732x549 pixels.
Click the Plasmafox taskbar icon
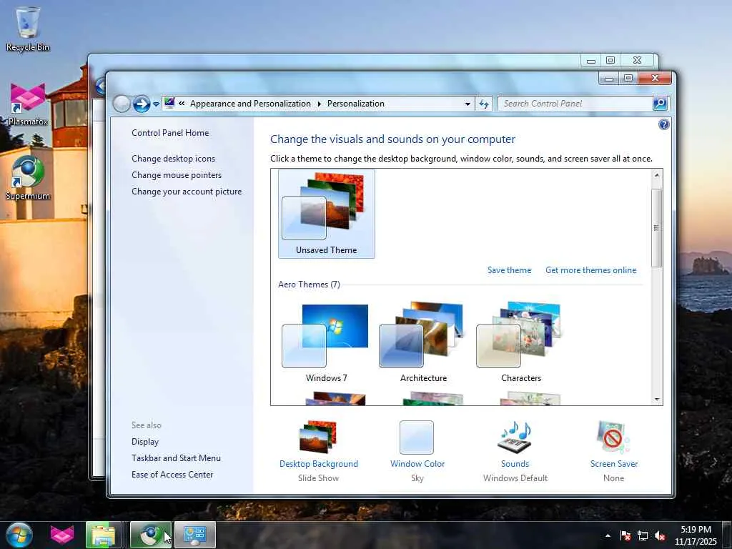coord(62,535)
